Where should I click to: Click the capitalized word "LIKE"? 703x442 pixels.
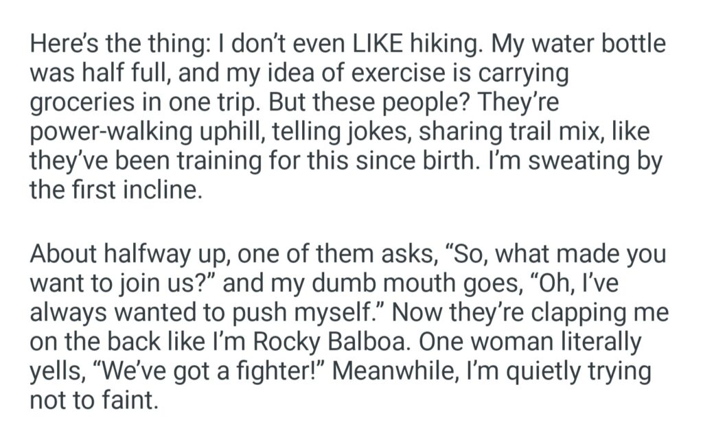coord(378,45)
